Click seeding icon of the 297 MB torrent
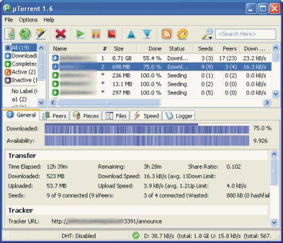The height and width of the screenshot is (243, 283). point(55,93)
